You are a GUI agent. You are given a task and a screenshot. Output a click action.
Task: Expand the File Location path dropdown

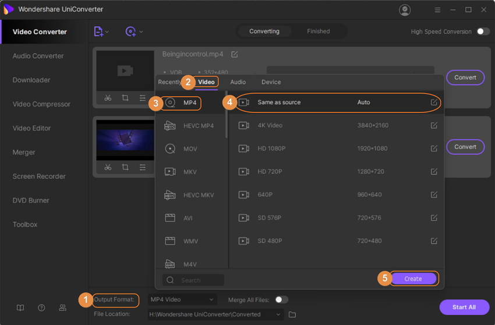279,315
